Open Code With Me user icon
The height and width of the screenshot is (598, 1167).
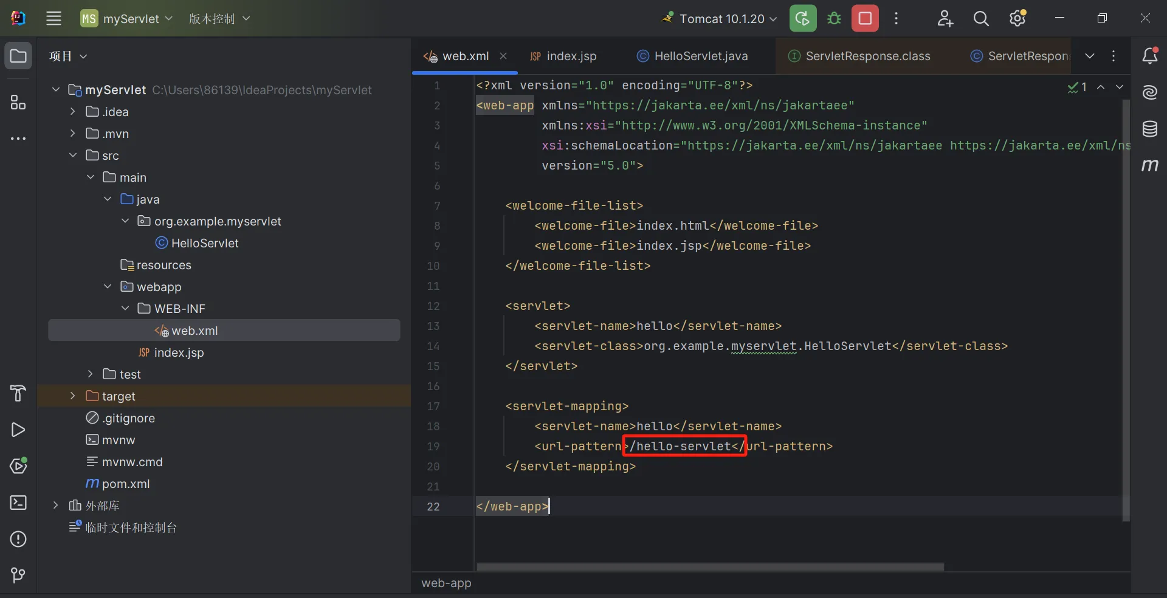(945, 18)
